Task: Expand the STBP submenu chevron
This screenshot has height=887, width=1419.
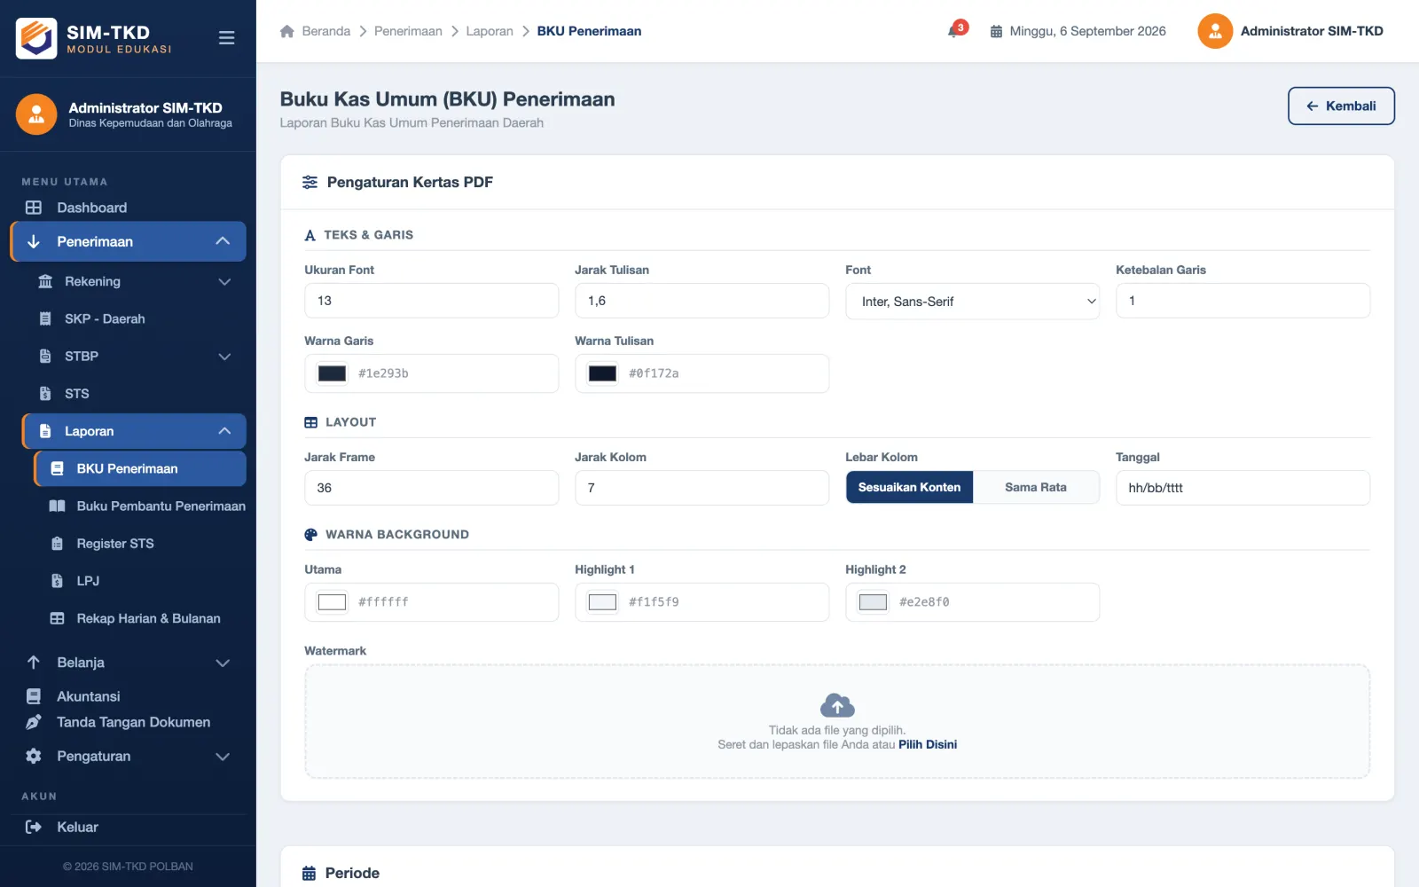Action: 224,356
